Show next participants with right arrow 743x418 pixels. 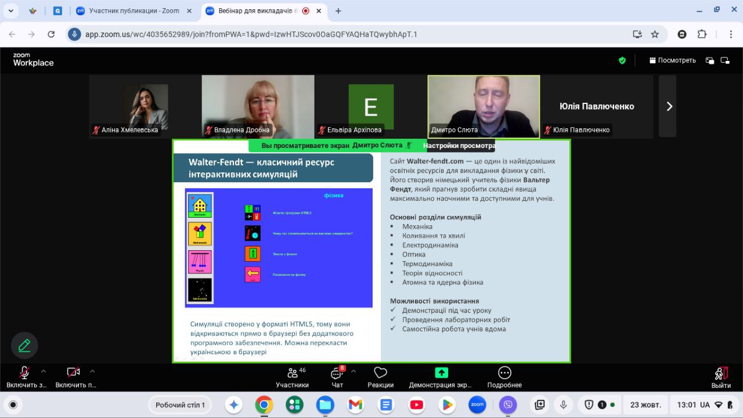coord(669,106)
